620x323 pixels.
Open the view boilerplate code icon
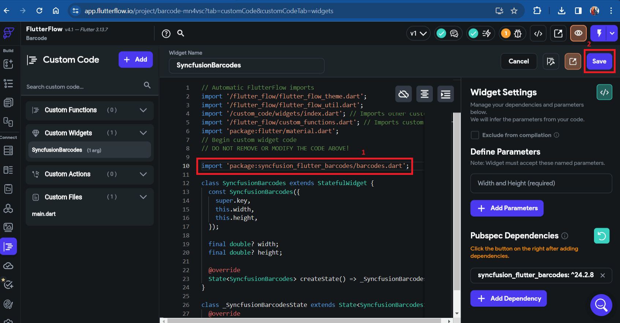pos(604,92)
